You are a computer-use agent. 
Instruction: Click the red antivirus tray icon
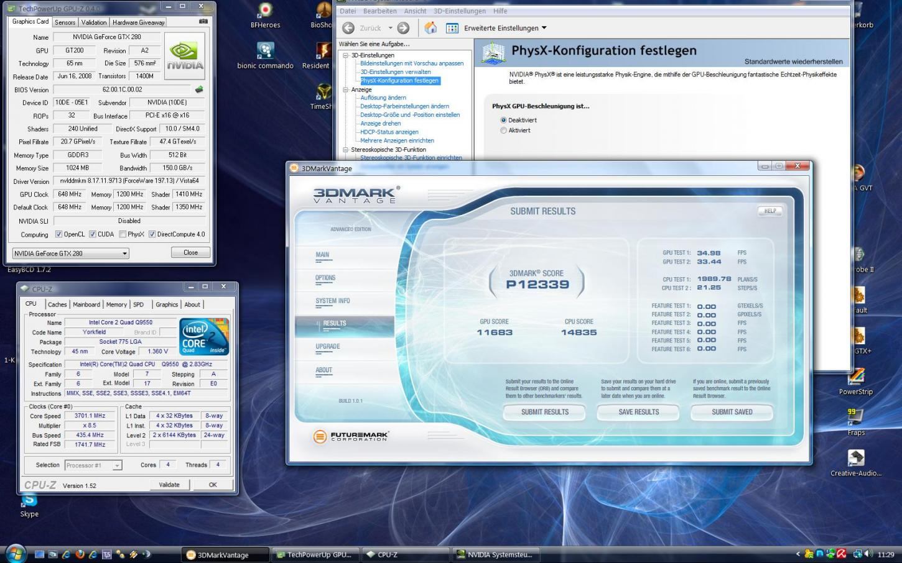842,554
